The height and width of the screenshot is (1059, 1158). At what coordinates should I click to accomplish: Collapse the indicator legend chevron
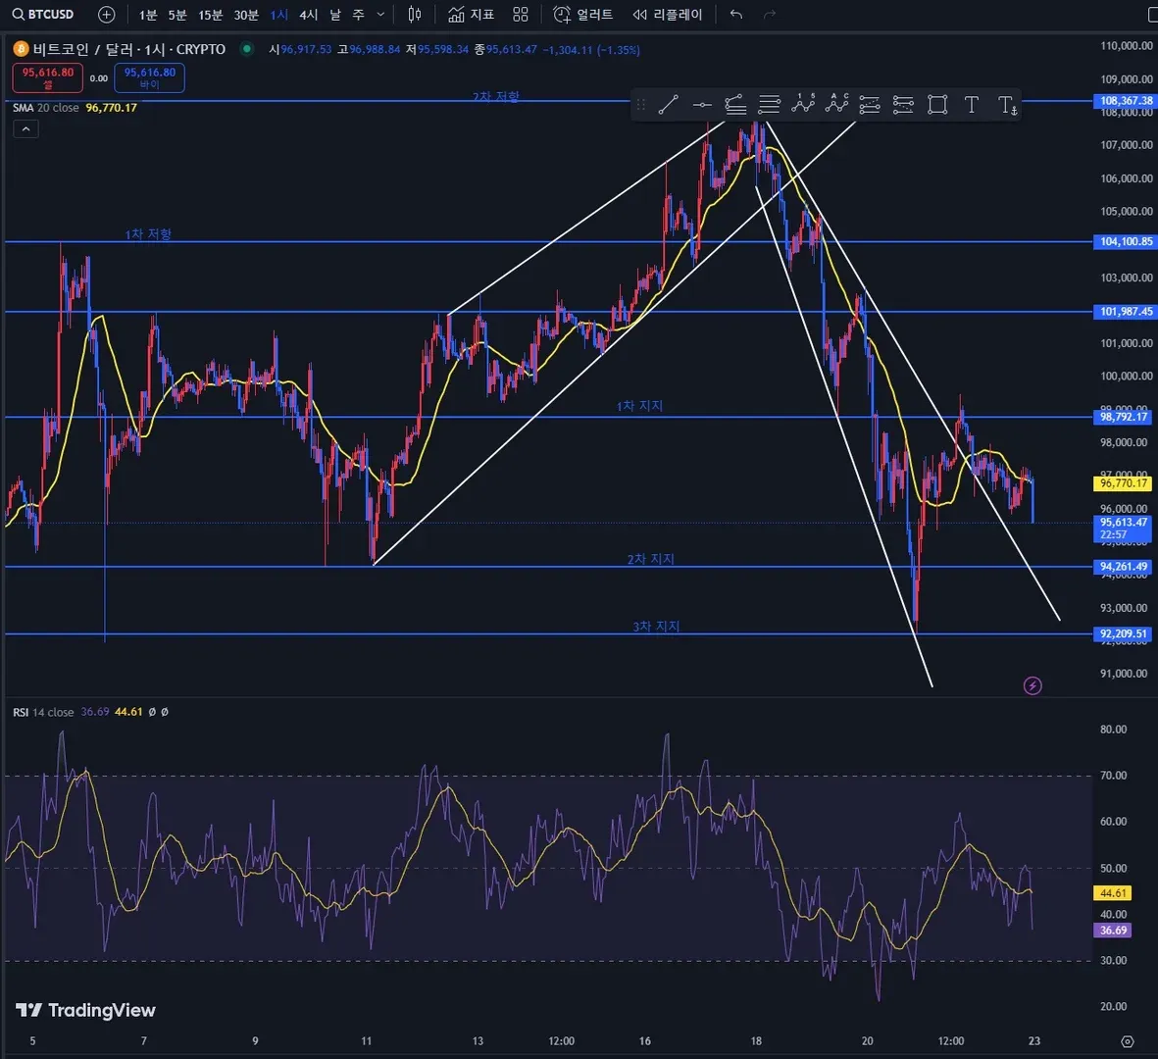pos(25,129)
